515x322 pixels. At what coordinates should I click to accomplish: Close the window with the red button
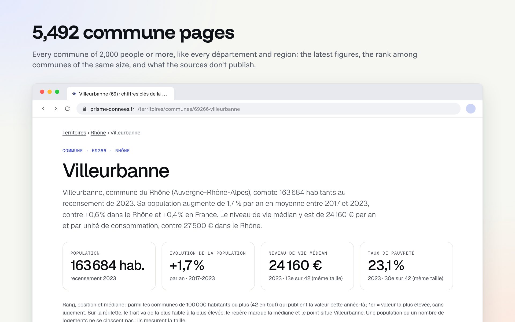pyautogui.click(x=42, y=92)
